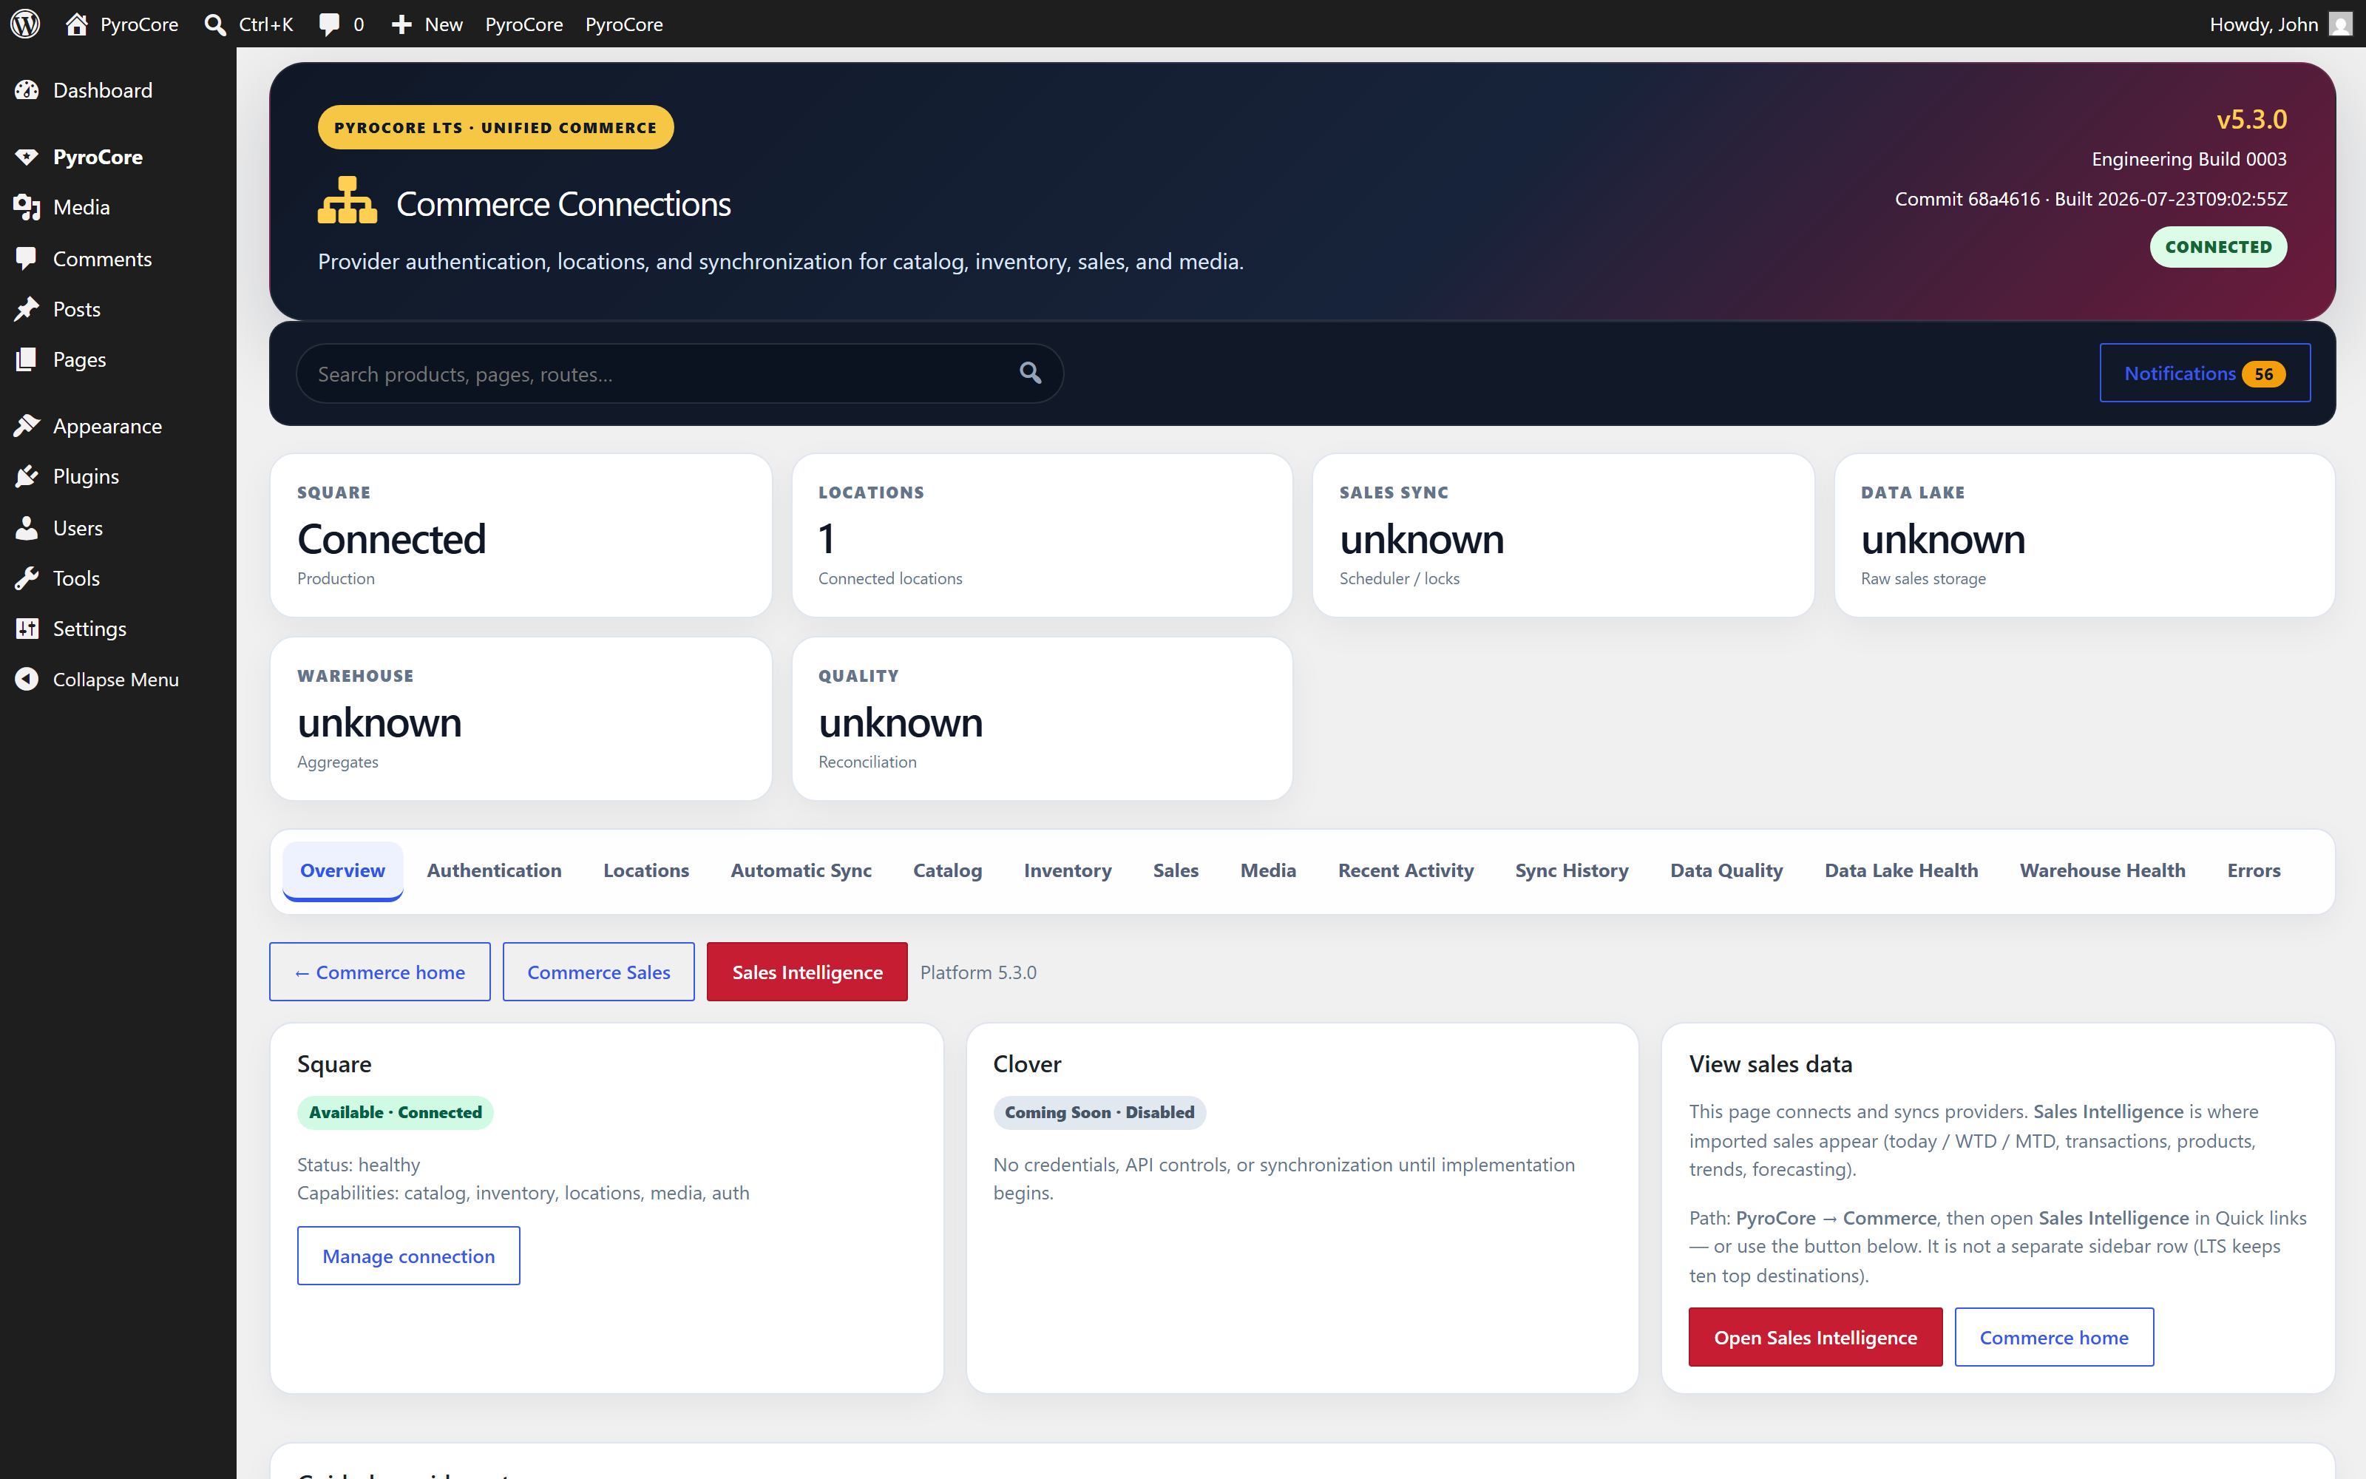
Task: Click the red Sales Intelligence button
Action: coord(807,971)
